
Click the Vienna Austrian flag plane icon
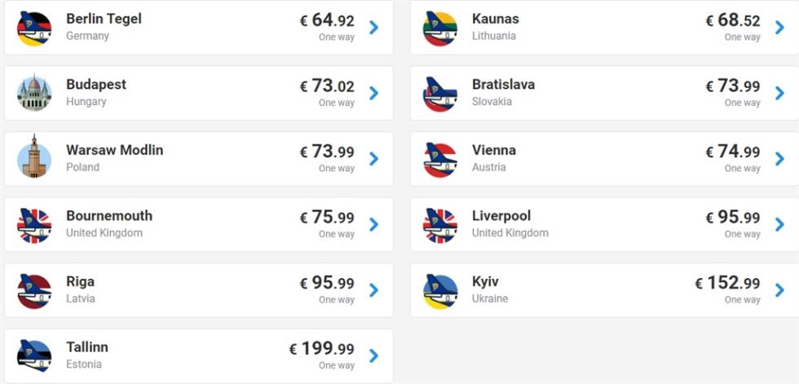click(440, 160)
